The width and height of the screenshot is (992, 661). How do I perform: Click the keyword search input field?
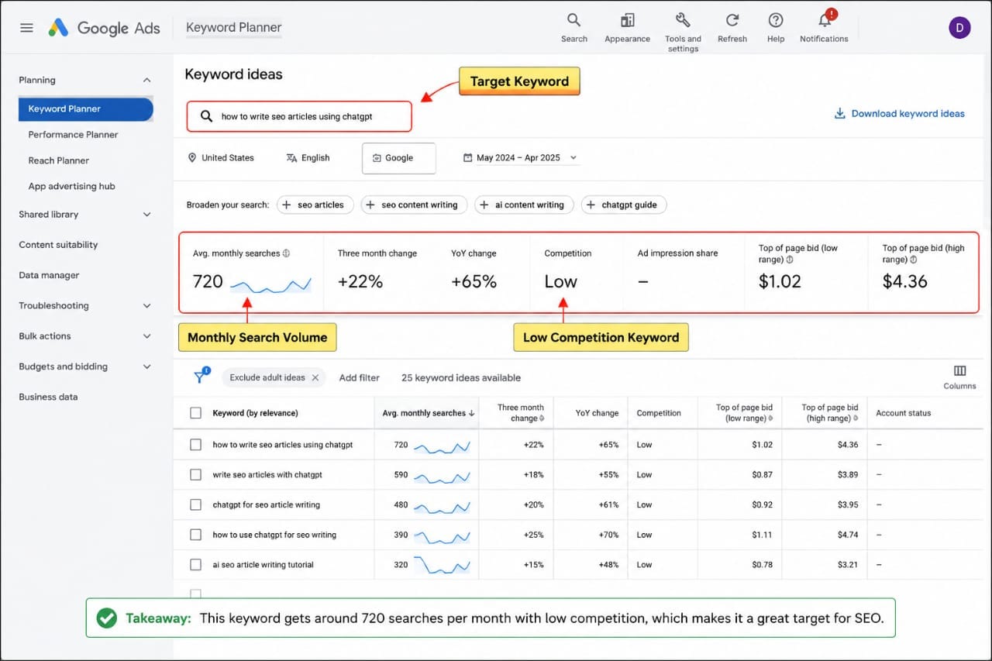click(x=299, y=116)
